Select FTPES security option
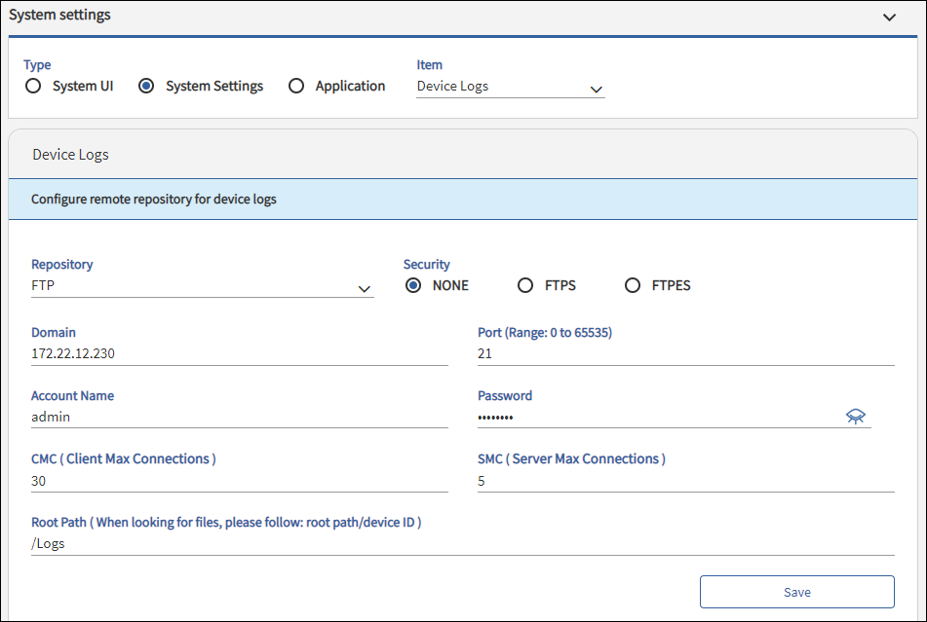 [x=634, y=285]
